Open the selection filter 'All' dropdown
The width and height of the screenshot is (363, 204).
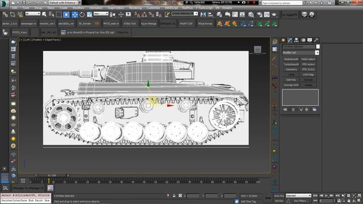pos(33,14)
